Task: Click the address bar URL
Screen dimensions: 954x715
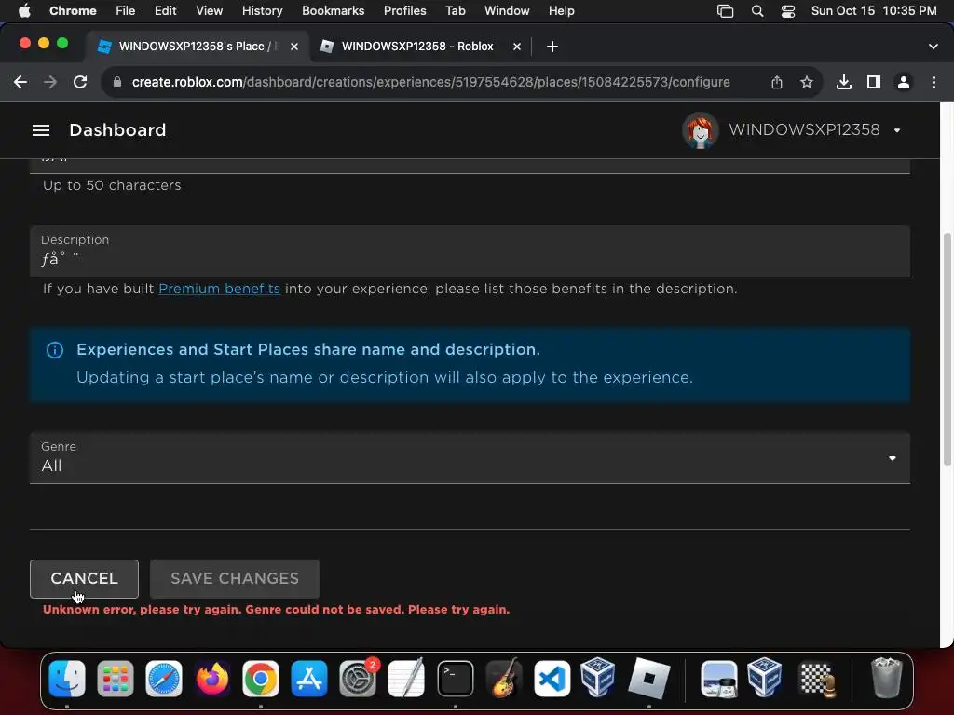Action: coord(430,82)
